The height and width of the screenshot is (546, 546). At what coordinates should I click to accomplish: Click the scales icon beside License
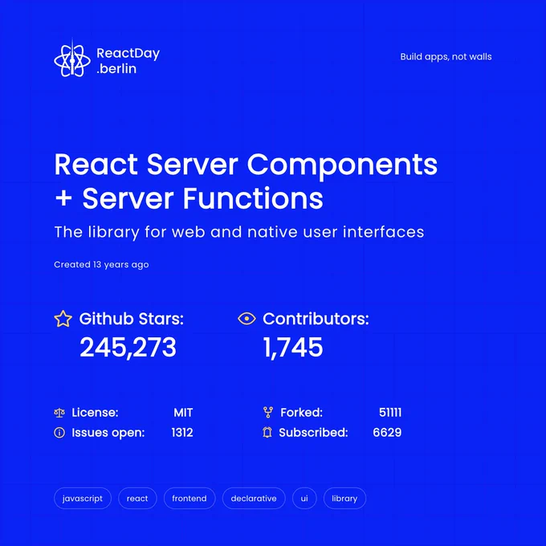point(59,413)
